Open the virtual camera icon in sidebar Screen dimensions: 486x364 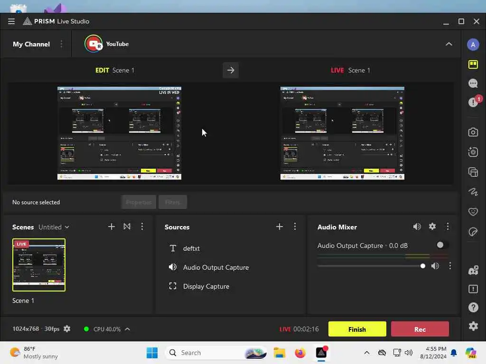[473, 152]
